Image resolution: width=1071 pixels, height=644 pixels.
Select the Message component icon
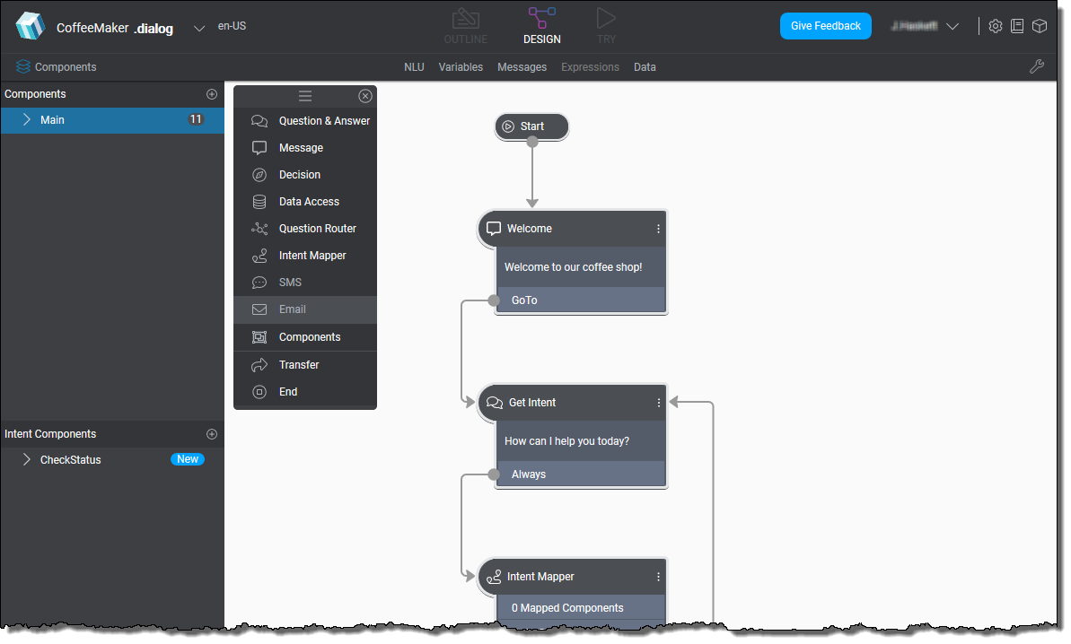pos(259,147)
